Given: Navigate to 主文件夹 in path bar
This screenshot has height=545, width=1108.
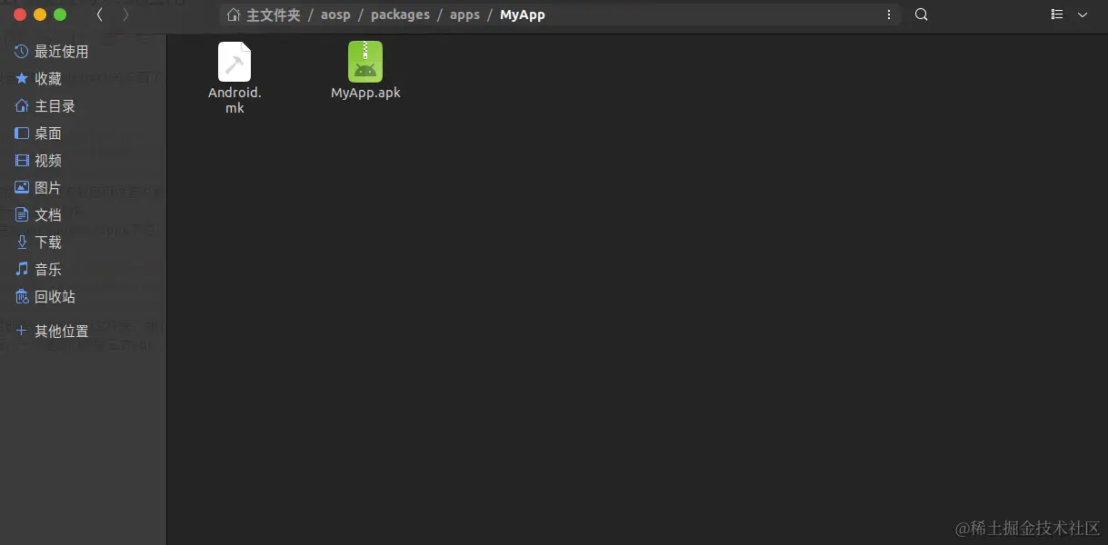Looking at the screenshot, I should point(274,15).
